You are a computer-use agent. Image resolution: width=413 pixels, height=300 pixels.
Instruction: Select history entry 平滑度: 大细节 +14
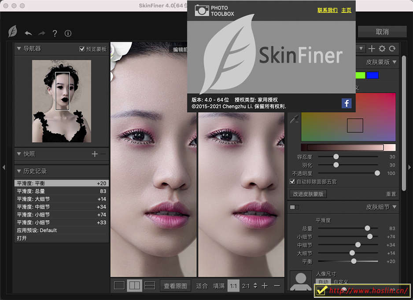point(62,199)
